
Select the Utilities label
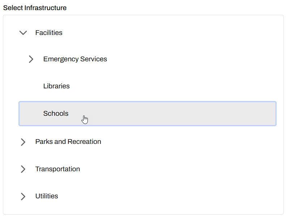pyautogui.click(x=47, y=196)
